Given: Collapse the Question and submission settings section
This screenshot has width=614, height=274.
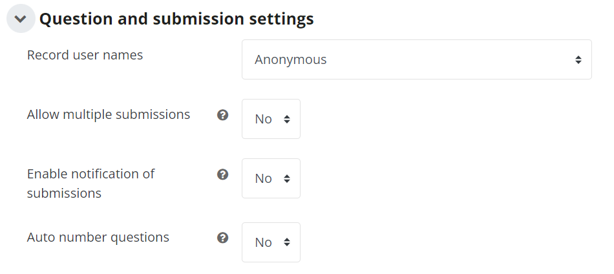Looking at the screenshot, I should coord(21,18).
